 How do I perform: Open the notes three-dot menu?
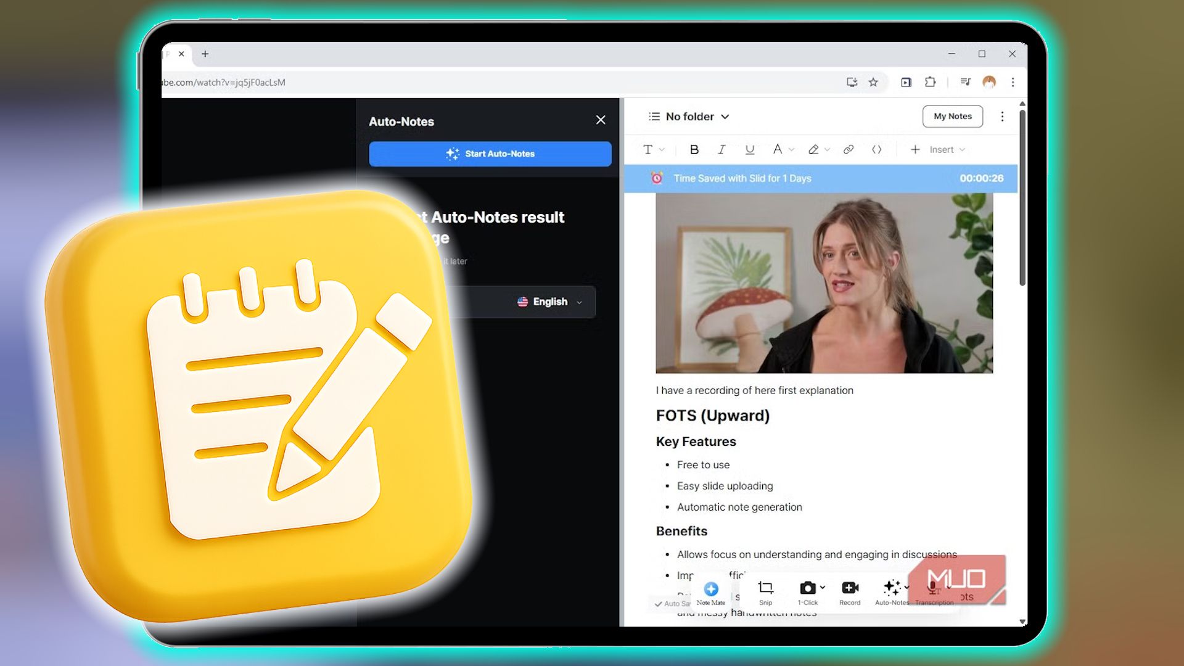coord(1003,116)
